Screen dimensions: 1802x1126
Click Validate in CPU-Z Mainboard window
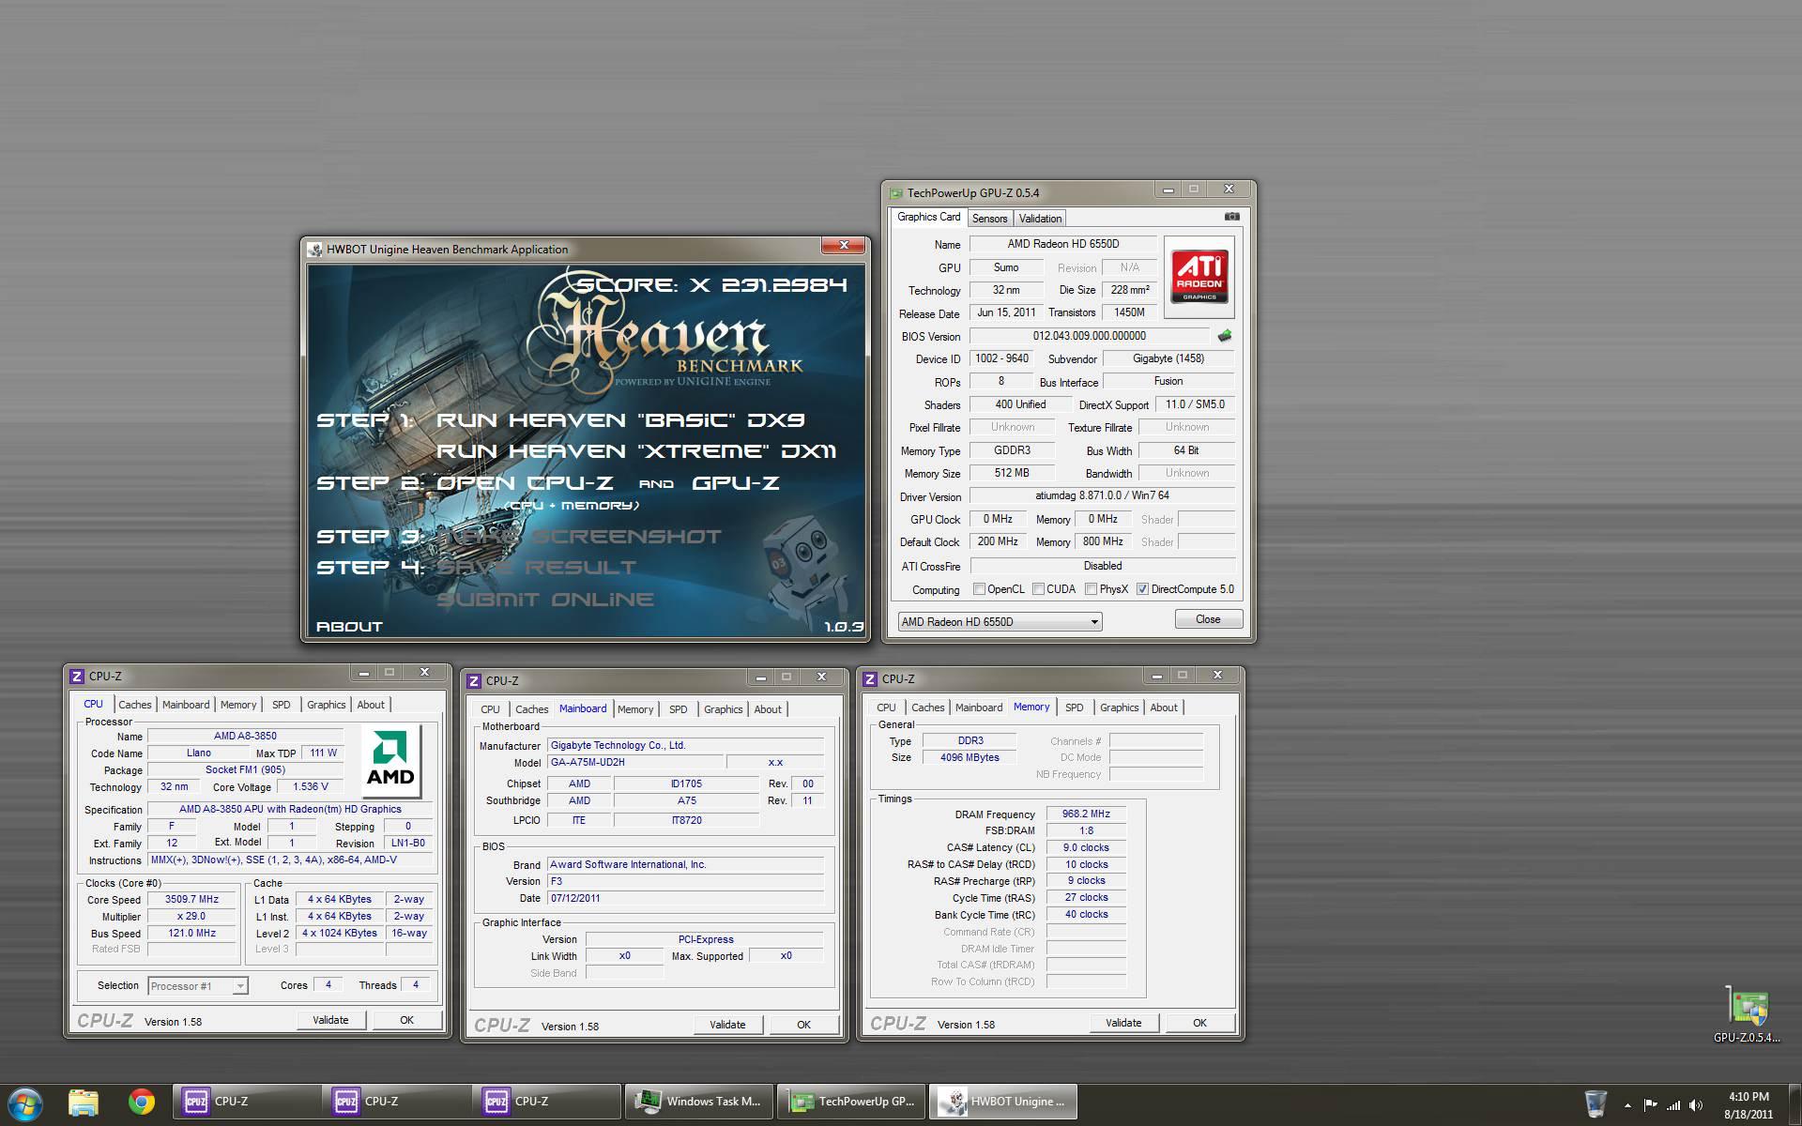(x=727, y=1025)
